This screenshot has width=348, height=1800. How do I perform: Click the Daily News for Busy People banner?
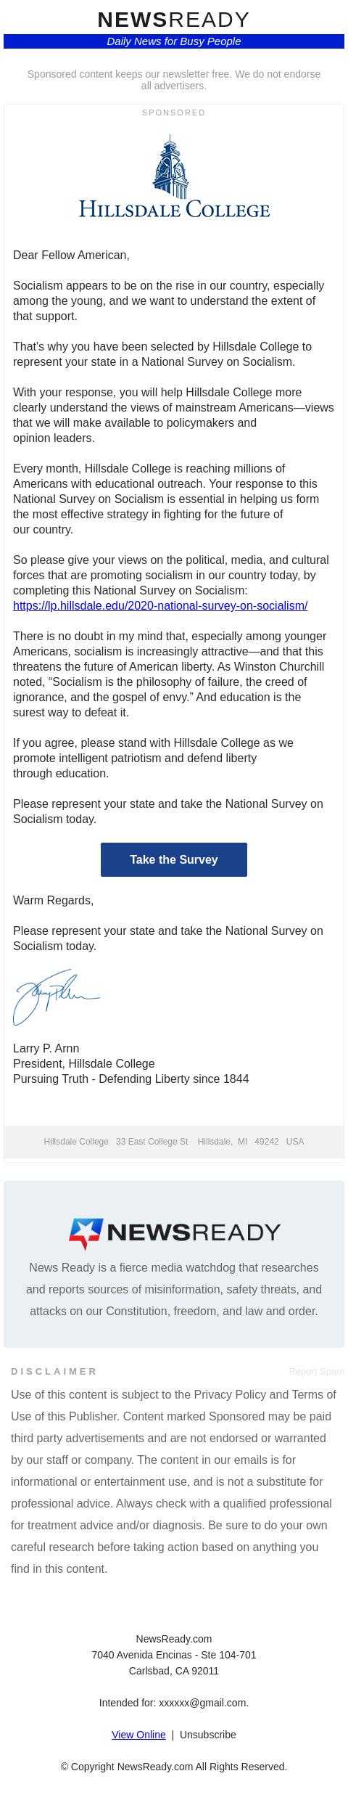click(x=174, y=41)
